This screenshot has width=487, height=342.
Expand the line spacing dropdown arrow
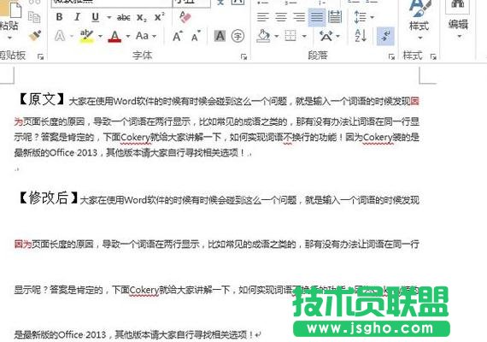pyautogui.click(x=372, y=17)
